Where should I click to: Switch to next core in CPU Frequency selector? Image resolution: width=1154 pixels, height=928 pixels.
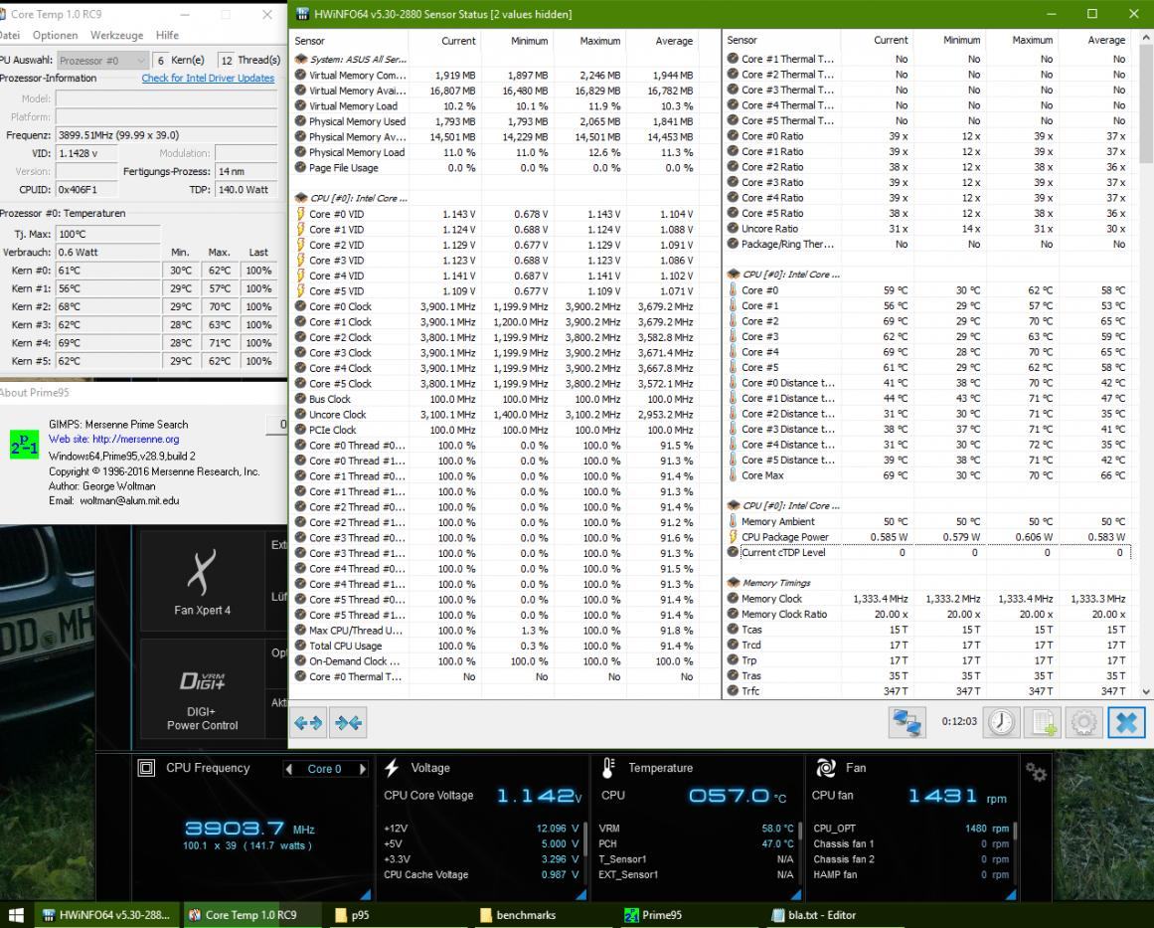tap(363, 769)
